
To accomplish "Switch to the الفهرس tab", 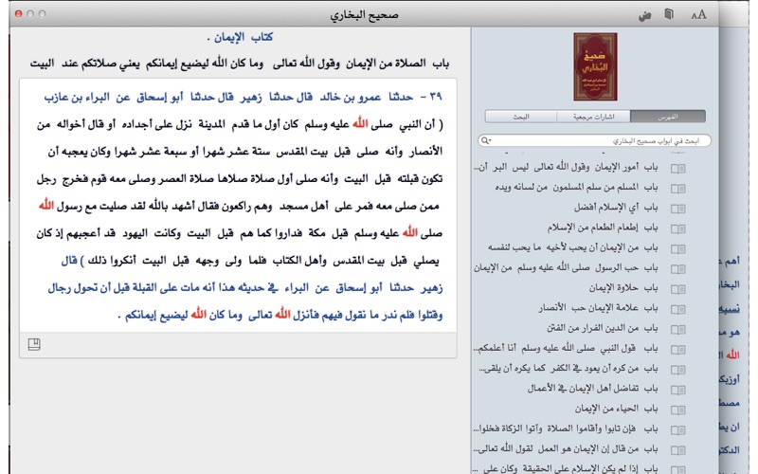I will coord(668,117).
